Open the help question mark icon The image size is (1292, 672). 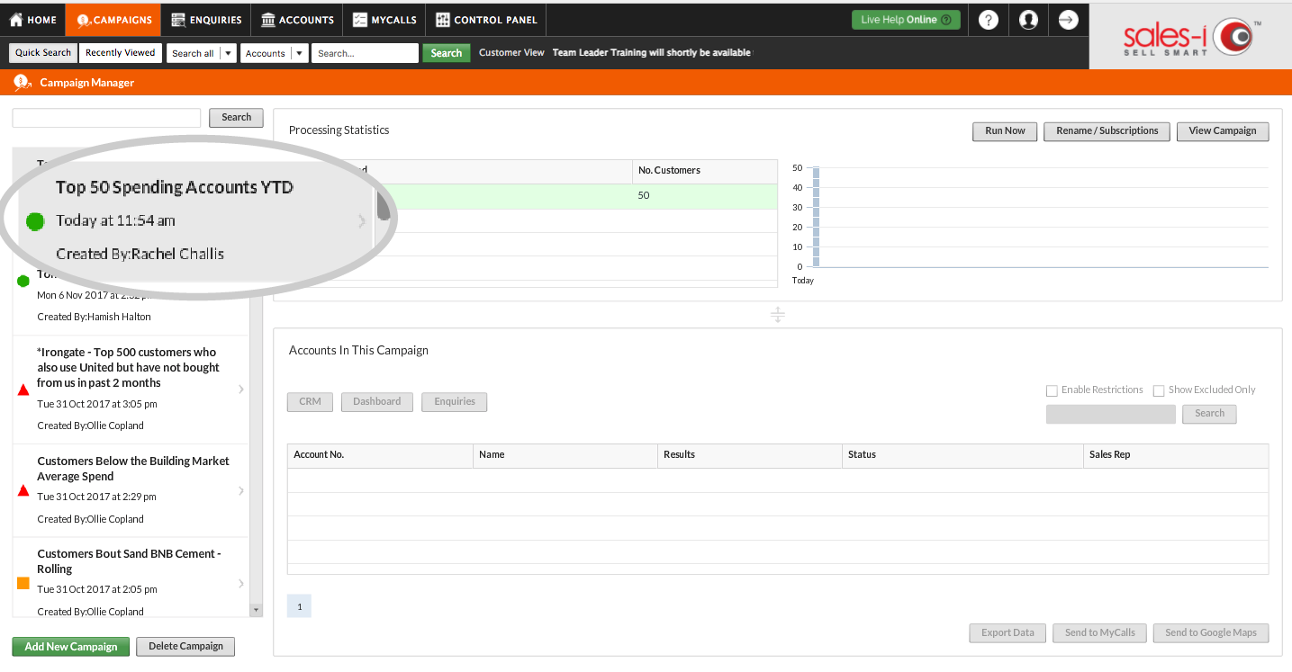[989, 20]
